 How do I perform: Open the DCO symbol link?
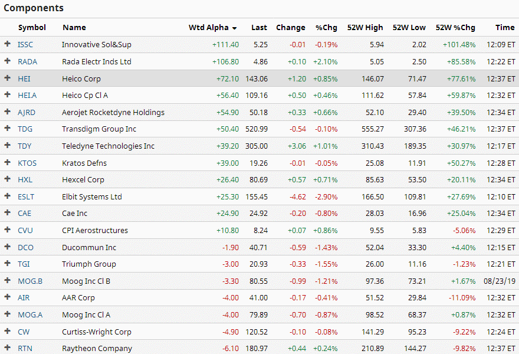coord(25,247)
